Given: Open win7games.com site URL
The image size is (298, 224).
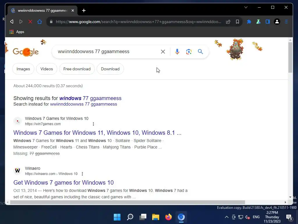Looking at the screenshot, I should [43, 124].
